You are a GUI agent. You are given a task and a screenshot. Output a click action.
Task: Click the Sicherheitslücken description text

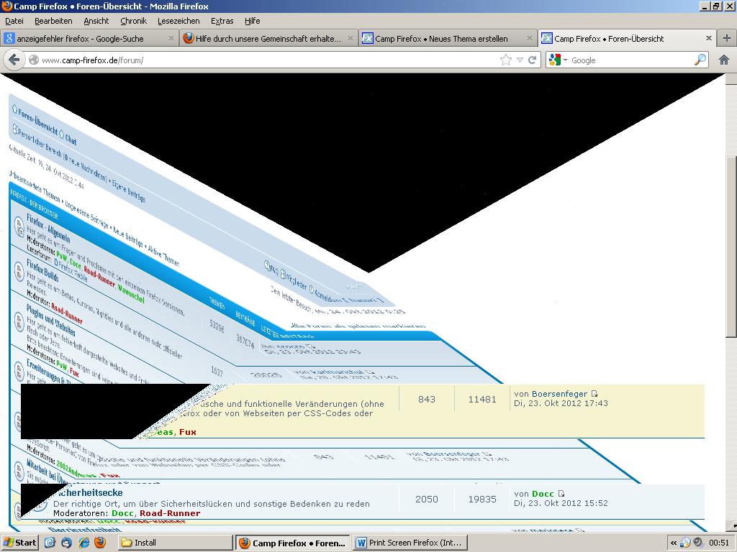[x=212, y=504]
